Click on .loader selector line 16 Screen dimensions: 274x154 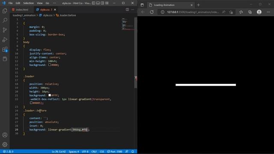click(29, 76)
